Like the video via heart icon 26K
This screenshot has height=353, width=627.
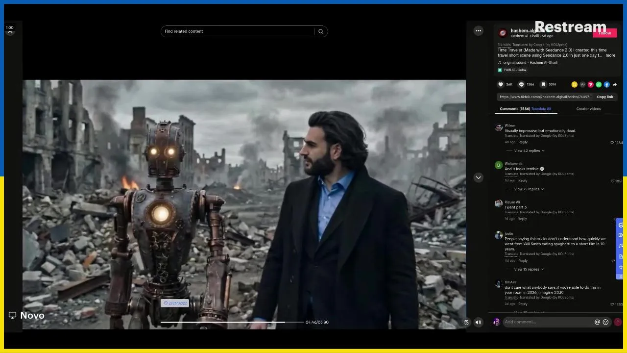501,84
